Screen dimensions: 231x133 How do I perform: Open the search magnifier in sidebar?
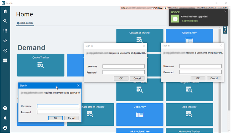(5, 21)
